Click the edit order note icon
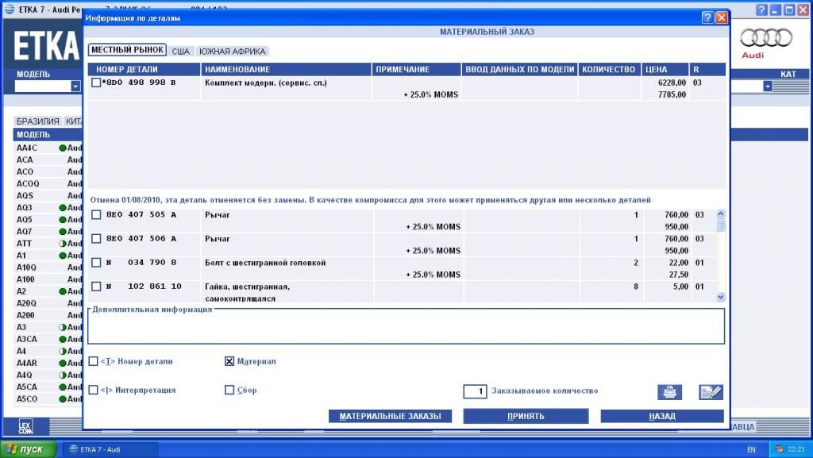Screen dimensions: 813x458 (711, 392)
